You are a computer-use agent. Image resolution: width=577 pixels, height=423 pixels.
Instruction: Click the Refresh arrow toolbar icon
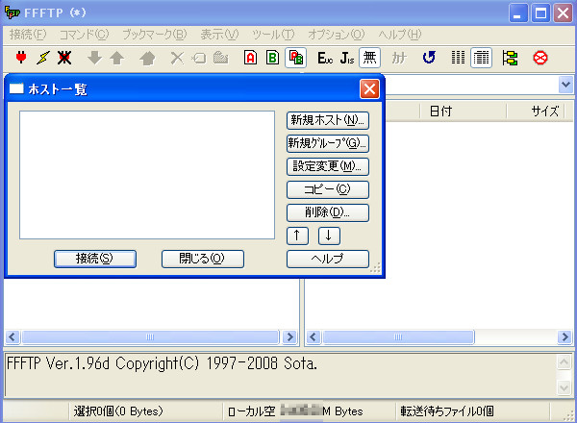(x=429, y=58)
